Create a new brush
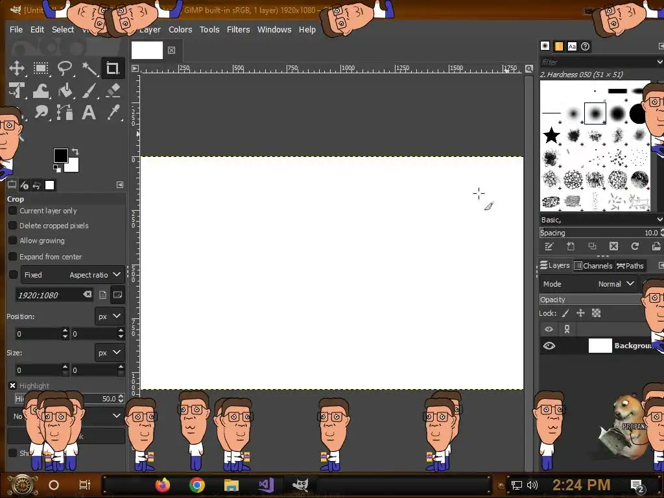The image size is (664, 498). pyautogui.click(x=571, y=246)
